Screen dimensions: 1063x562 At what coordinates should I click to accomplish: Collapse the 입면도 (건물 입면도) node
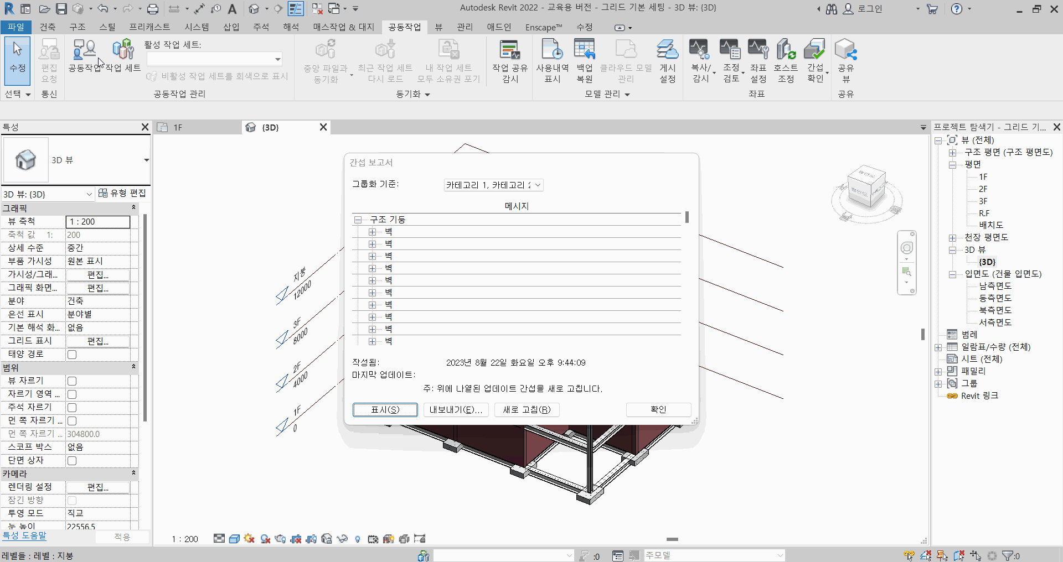click(x=952, y=274)
